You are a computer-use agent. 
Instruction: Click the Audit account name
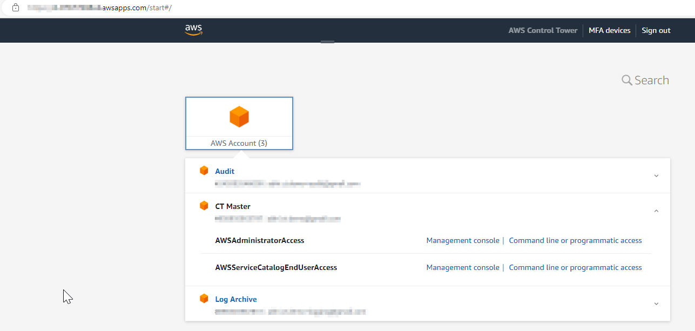225,171
